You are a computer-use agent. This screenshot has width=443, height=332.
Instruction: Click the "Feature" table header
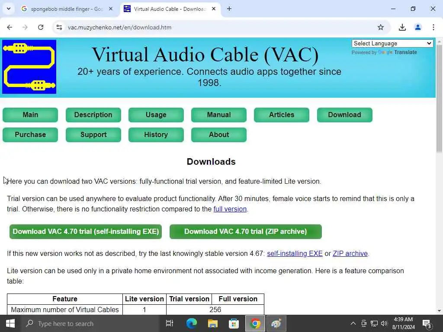click(65, 299)
